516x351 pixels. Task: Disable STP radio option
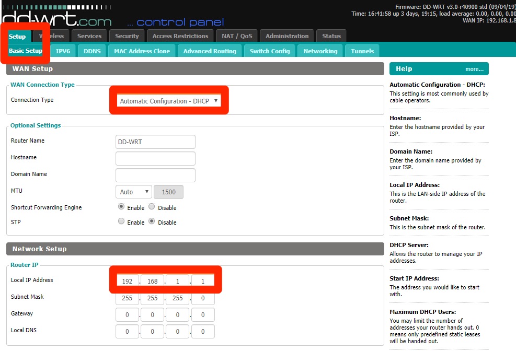pos(152,221)
